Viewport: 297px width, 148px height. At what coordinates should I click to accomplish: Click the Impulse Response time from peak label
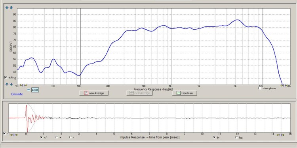click(149, 137)
